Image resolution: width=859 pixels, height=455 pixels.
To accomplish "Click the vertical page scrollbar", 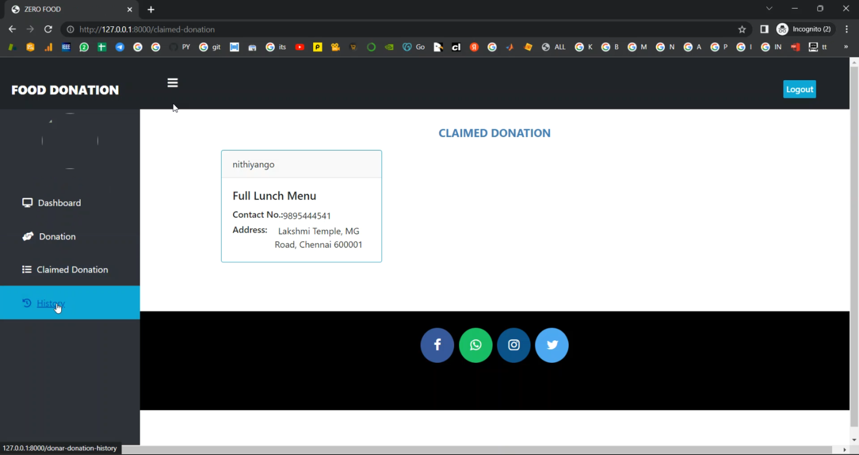I will (x=854, y=246).
